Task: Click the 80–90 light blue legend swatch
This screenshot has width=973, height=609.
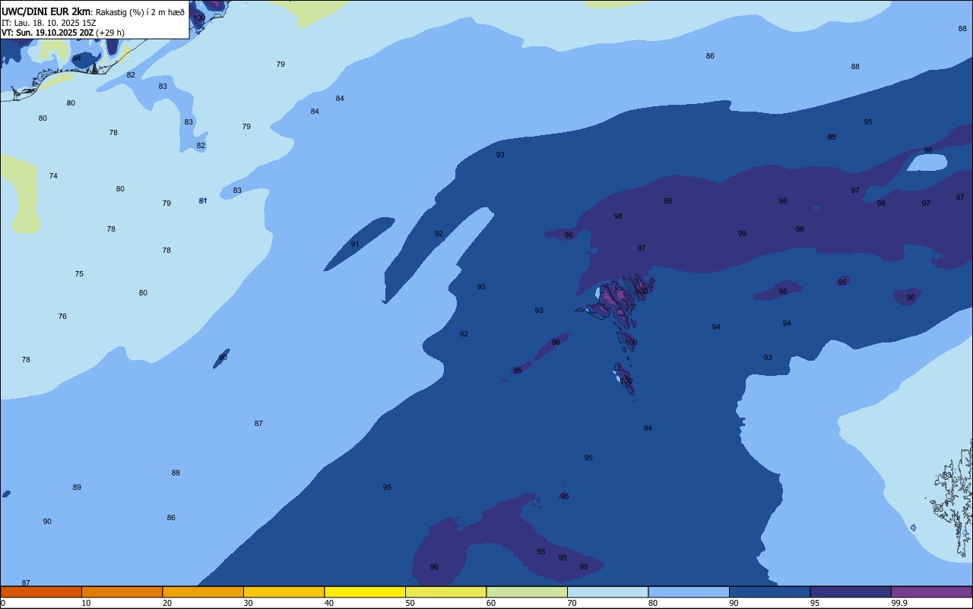Action: [x=689, y=592]
